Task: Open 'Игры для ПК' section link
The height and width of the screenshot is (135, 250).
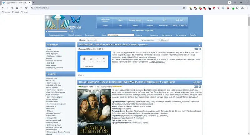Action: click(52, 118)
